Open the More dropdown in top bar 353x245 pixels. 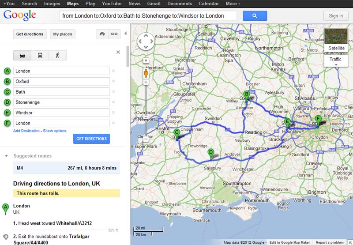(233, 4)
